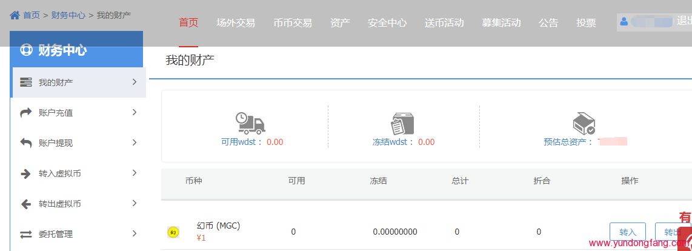Click the home icon in breadcrumb

tap(15, 15)
